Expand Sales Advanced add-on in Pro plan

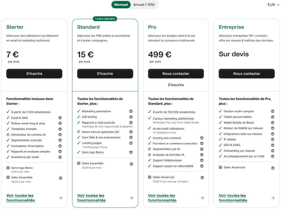click(x=150, y=177)
